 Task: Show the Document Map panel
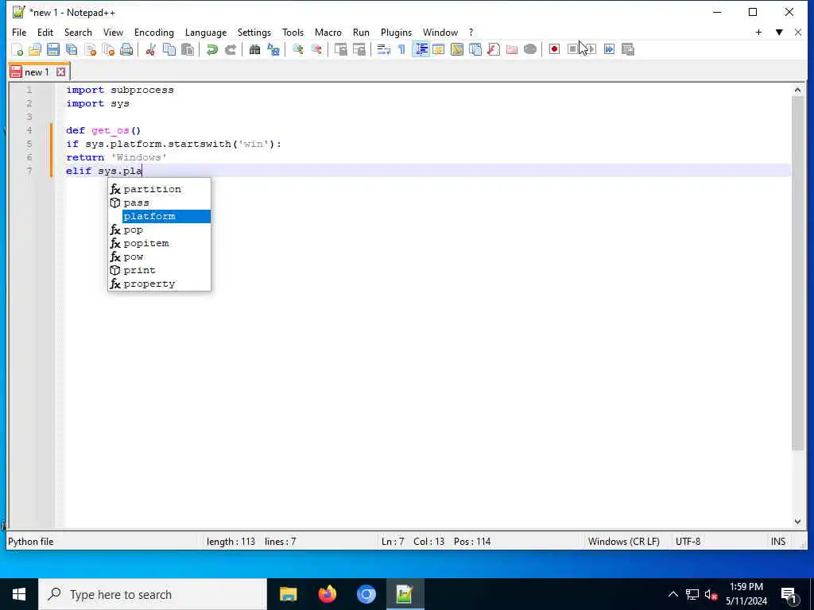(x=457, y=49)
